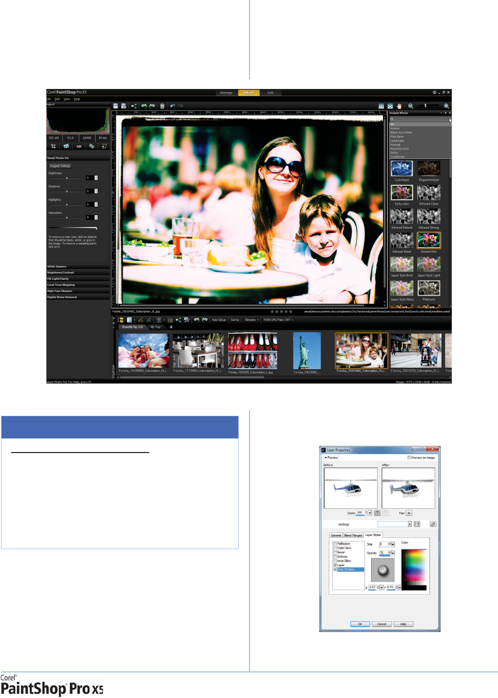Click the Rotate Right icon above the image
This screenshot has height=698, width=498.
(152, 106)
